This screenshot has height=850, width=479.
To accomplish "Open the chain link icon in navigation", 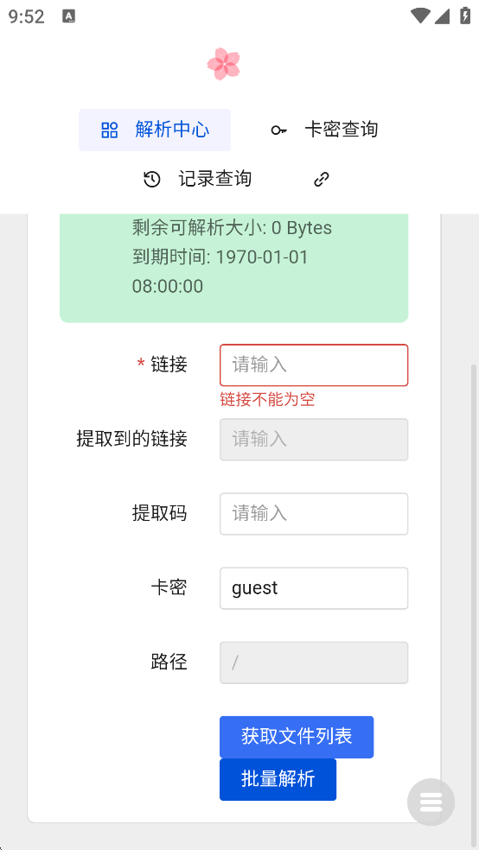I will pyautogui.click(x=322, y=179).
